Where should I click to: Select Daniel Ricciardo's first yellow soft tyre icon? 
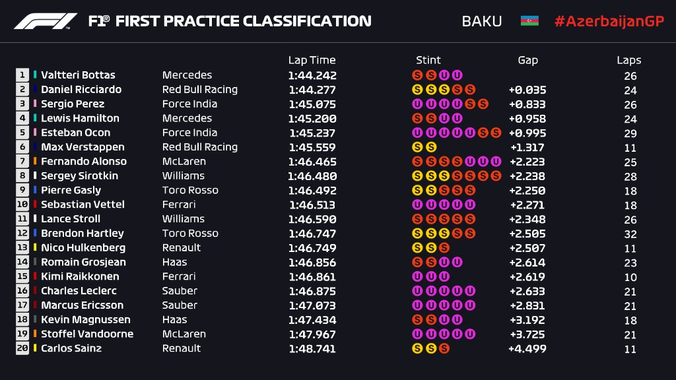pos(417,90)
